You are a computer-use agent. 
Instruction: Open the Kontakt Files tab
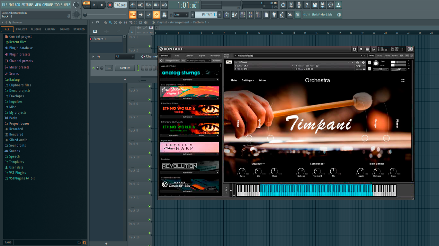[x=177, y=56]
